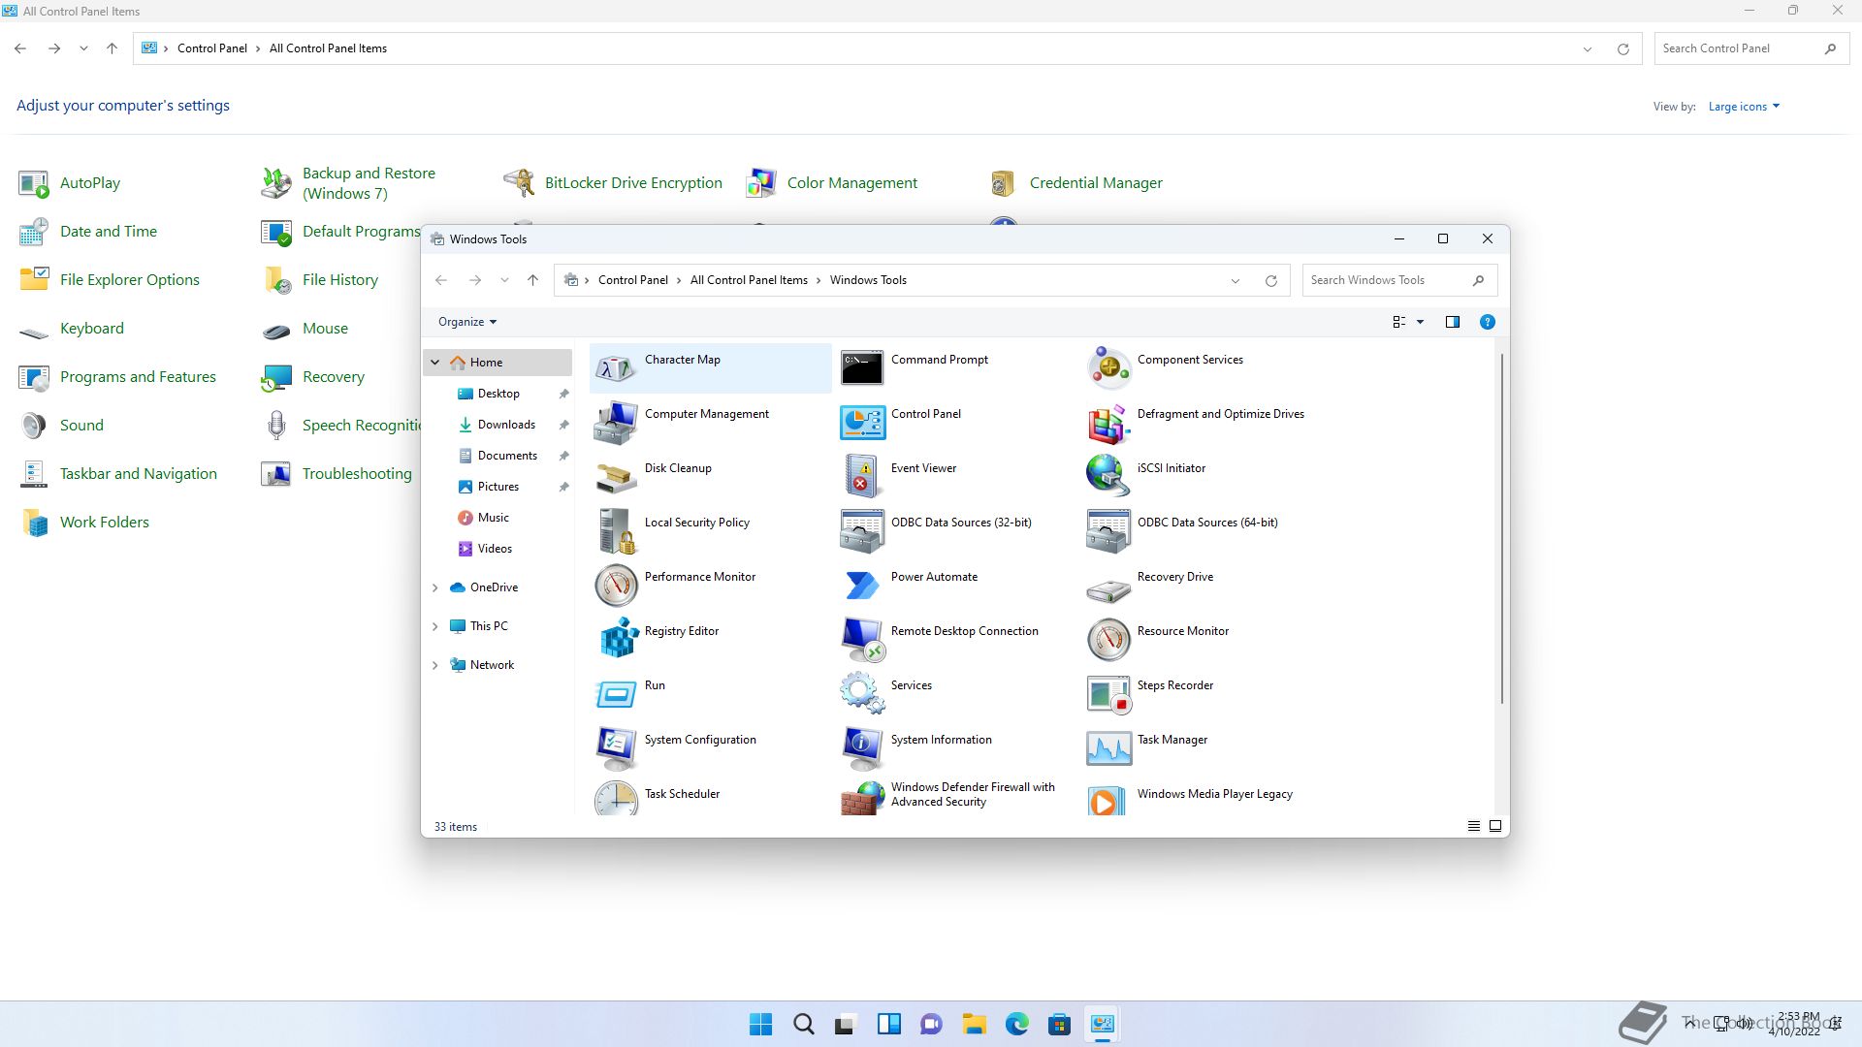1862x1047 pixels.
Task: Open the Organize dropdown menu
Action: (467, 322)
